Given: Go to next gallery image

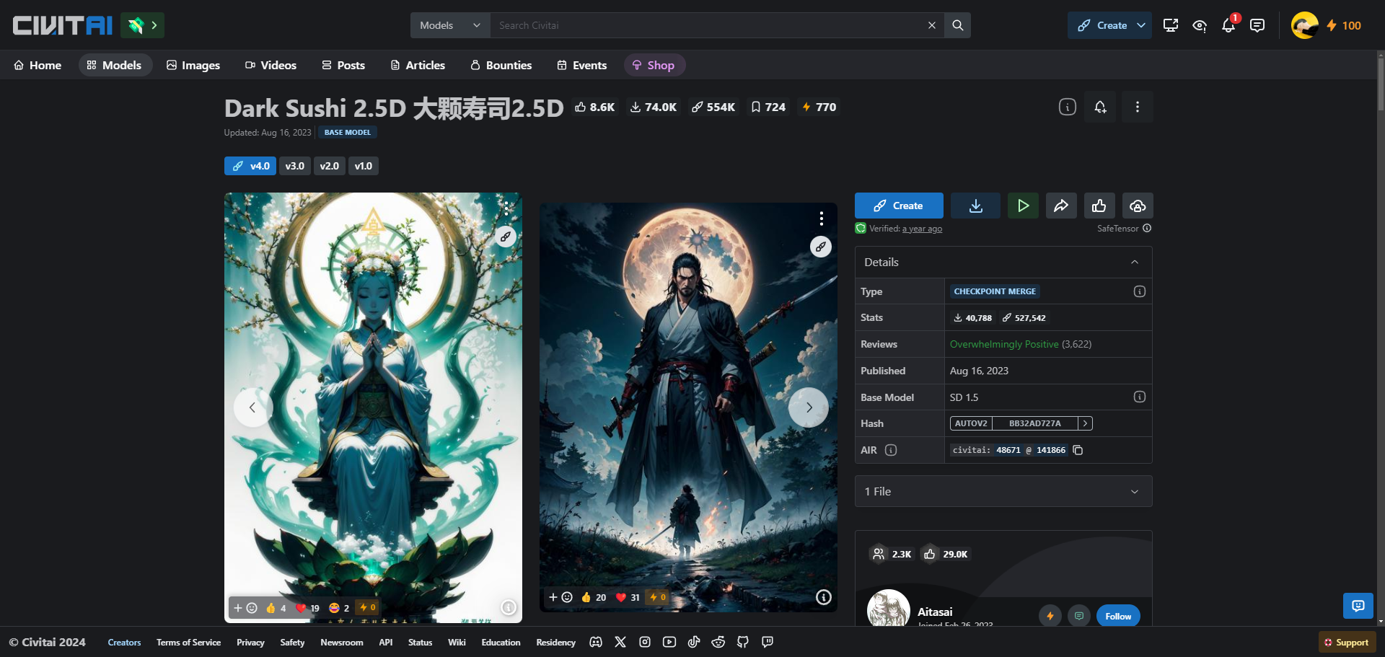Looking at the screenshot, I should coord(809,407).
